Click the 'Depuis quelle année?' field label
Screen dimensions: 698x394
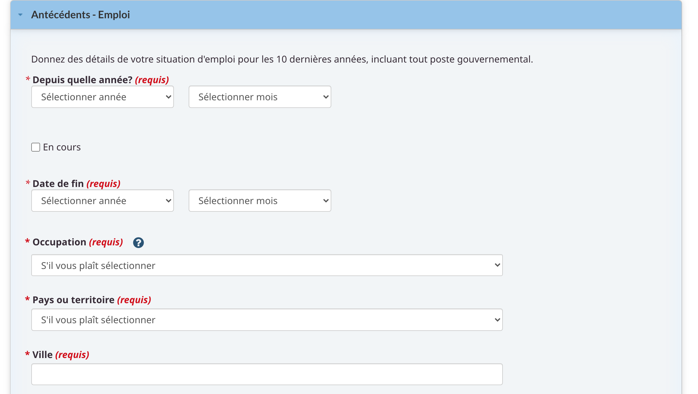[83, 80]
